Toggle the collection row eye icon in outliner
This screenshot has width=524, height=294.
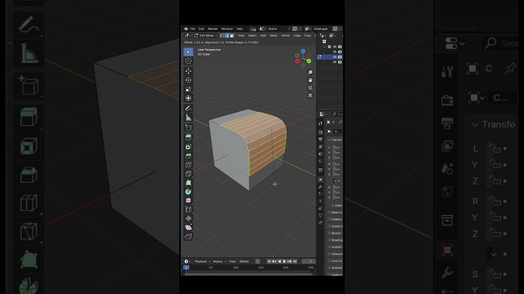334,47
